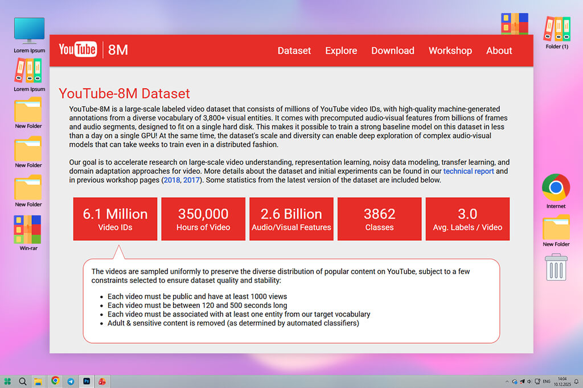
Task: Click the 6.1 Million Video IDs tile
Action: [115, 219]
